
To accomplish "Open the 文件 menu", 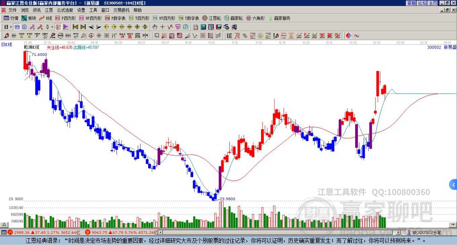I will point(12,10).
